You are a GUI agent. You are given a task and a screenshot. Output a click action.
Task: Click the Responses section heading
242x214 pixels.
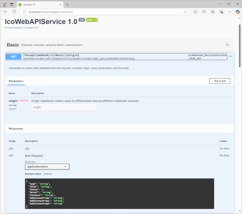(x=16, y=128)
